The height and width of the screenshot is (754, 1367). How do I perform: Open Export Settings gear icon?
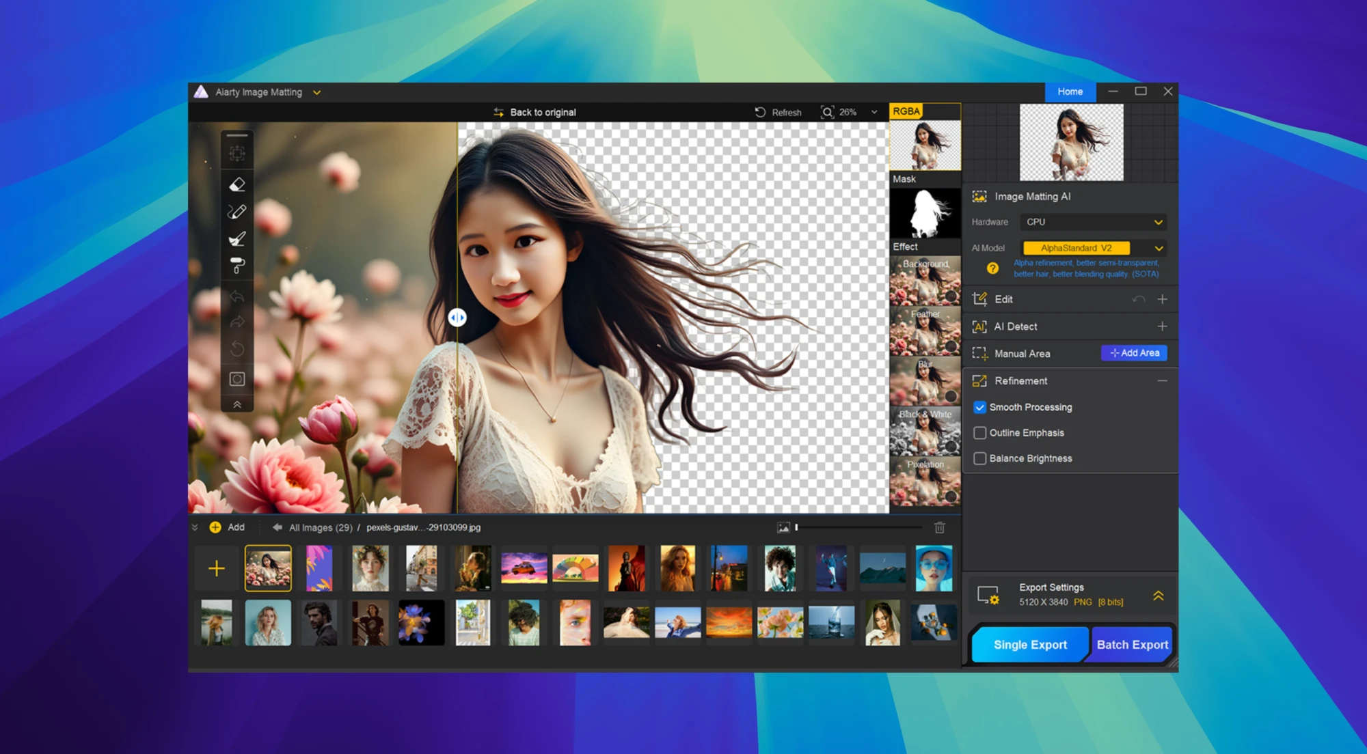[x=988, y=596]
